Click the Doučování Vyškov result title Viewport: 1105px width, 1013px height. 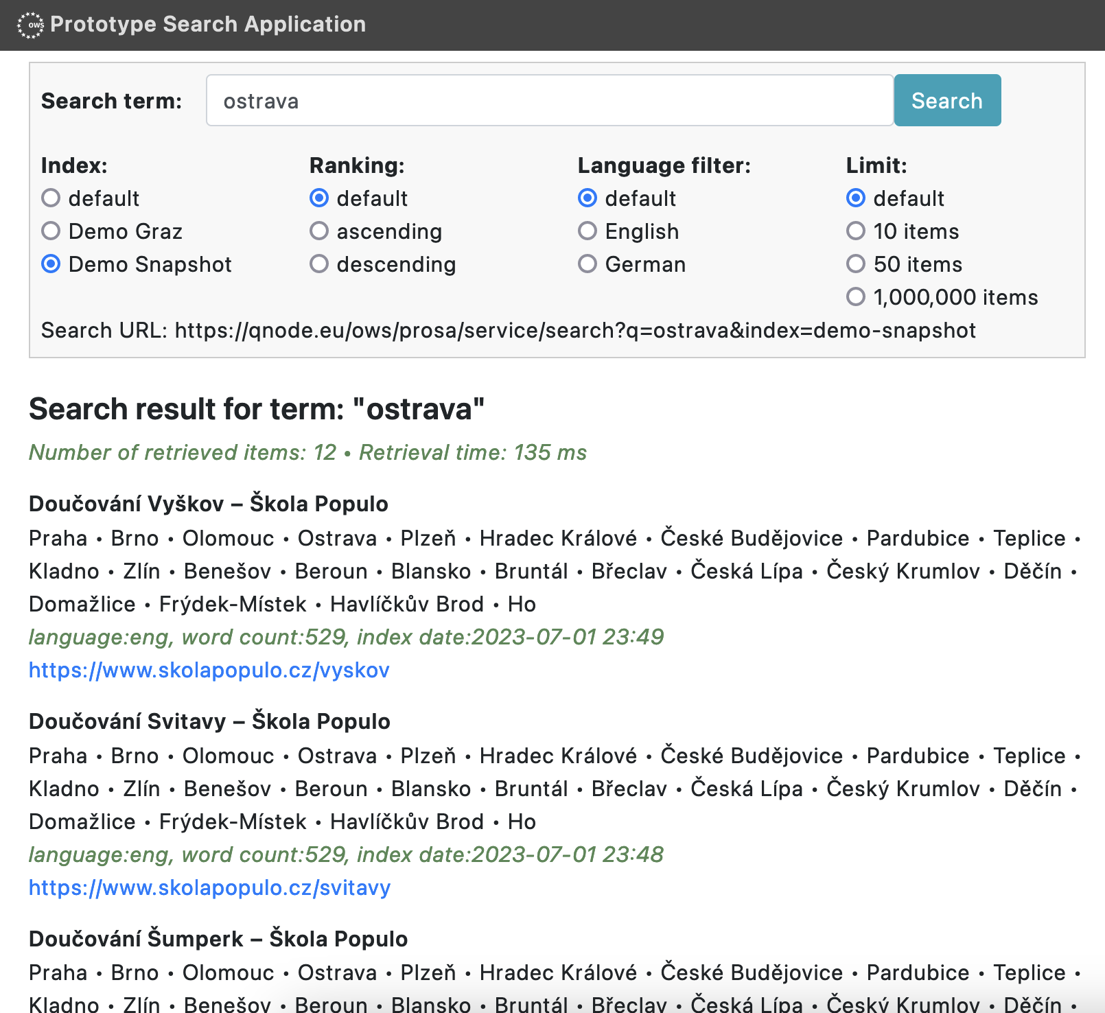pyautogui.click(x=209, y=504)
